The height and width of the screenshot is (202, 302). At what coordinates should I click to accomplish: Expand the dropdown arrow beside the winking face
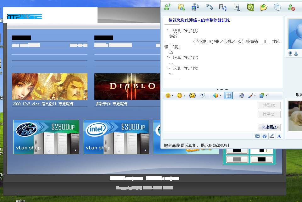coord(184,96)
